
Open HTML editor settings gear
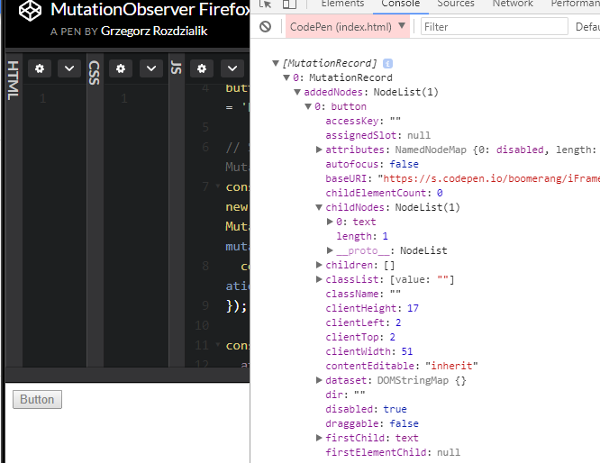40,68
